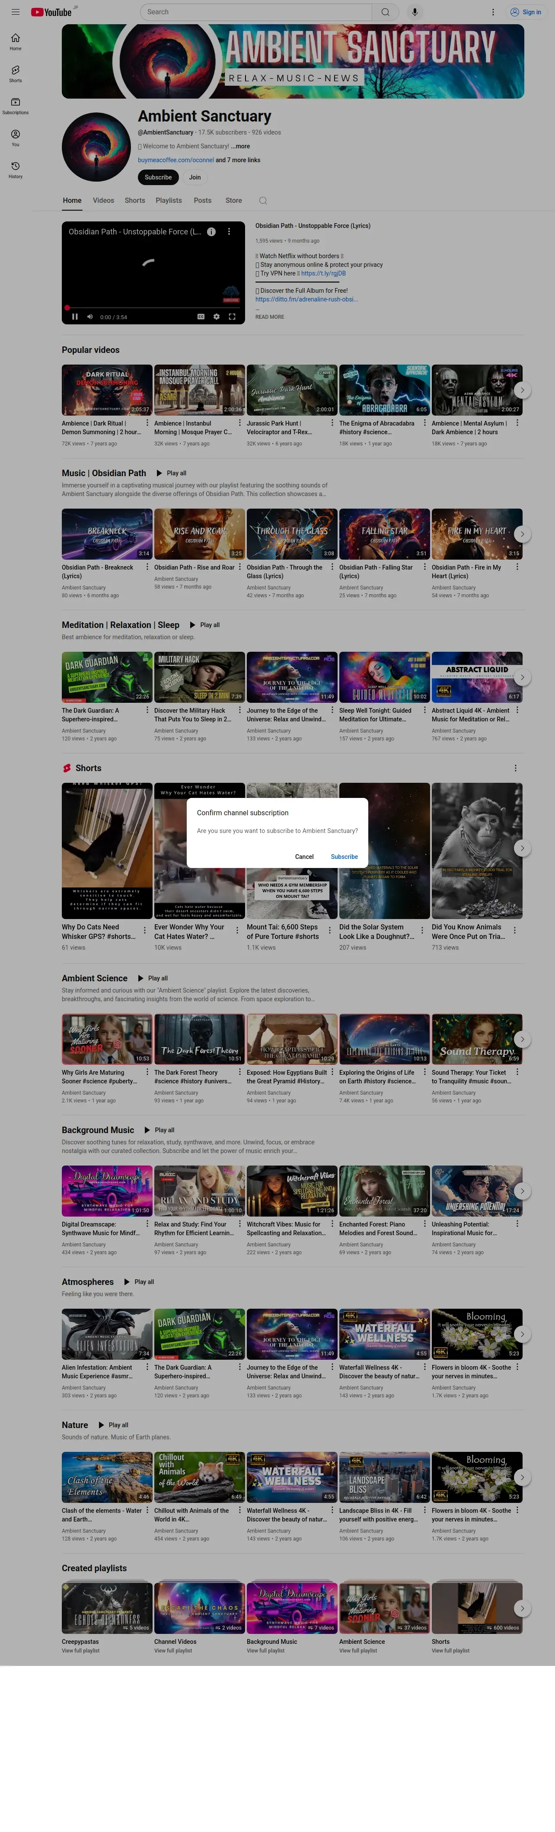Open options for Abstract Liquid 4K video

pos(517,711)
